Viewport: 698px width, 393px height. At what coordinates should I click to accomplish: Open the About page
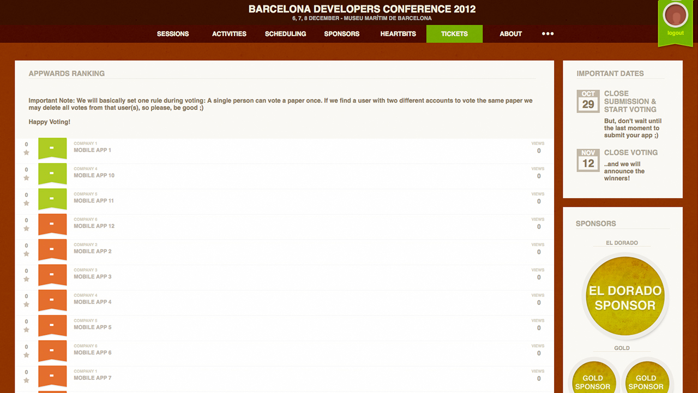point(511,34)
